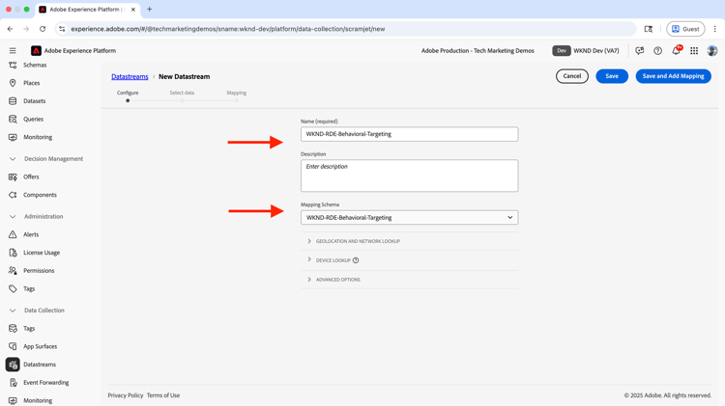The width and height of the screenshot is (725, 406).
Task: Open the feedback chat icon
Action: tap(640, 51)
